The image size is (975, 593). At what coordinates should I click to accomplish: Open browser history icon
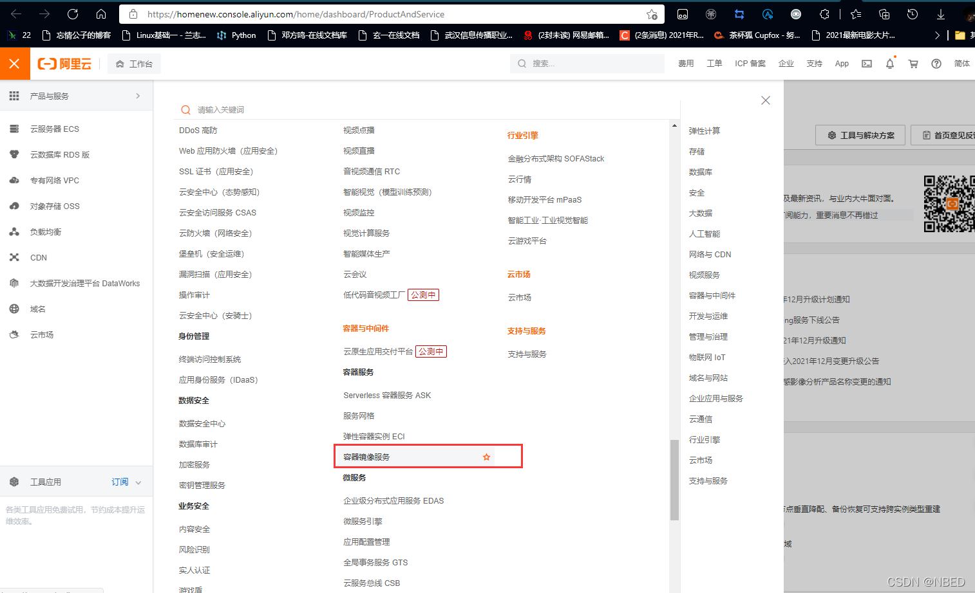coord(913,14)
